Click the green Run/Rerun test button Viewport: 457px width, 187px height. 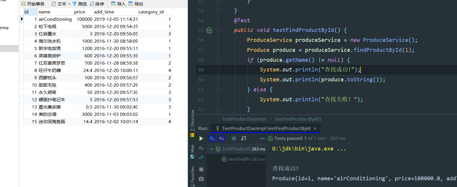point(201,138)
